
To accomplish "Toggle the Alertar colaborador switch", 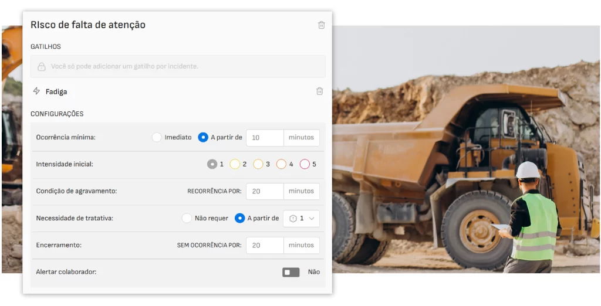I will pyautogui.click(x=291, y=273).
